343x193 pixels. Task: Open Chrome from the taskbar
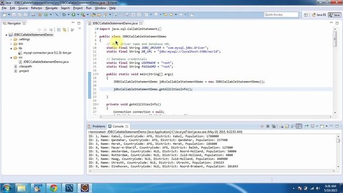click(x=54, y=188)
